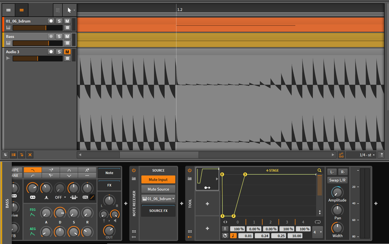Open the FX tab in Bass device
This screenshot has height=244, width=389.
(x=109, y=185)
